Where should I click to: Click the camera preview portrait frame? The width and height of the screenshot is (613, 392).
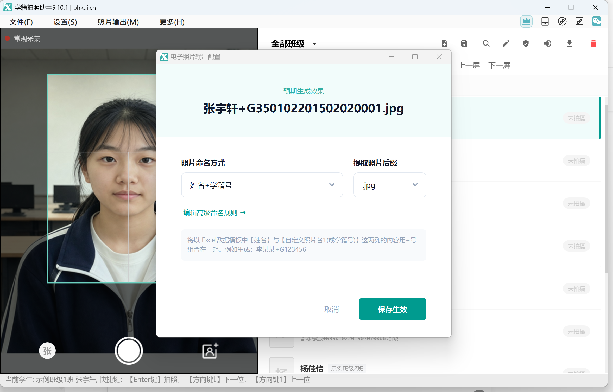coord(102,178)
